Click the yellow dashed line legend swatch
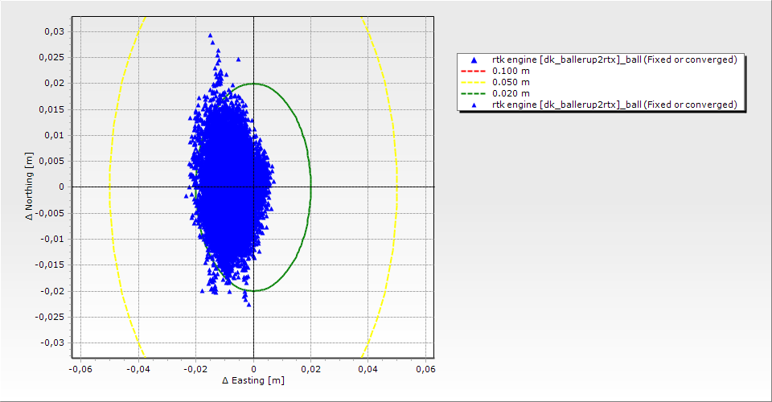This screenshot has width=772, height=402. click(473, 82)
